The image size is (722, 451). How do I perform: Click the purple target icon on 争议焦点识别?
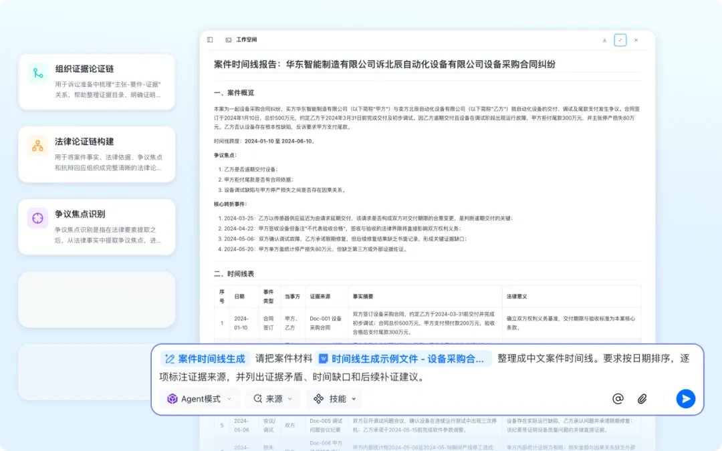point(37,218)
